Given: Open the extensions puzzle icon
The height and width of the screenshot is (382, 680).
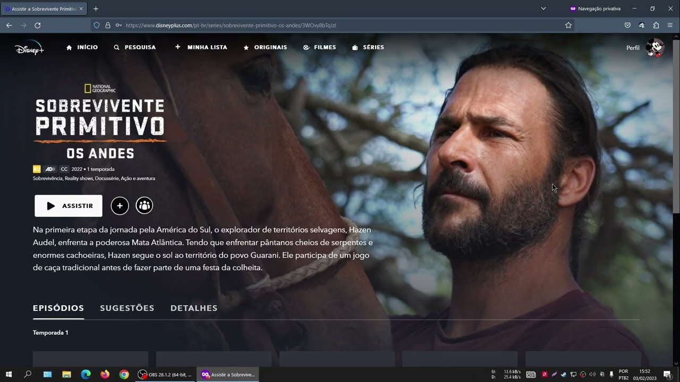Looking at the screenshot, I should pos(656,25).
